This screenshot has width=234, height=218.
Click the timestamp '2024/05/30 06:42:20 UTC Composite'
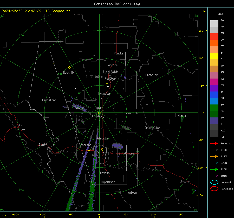36,11
